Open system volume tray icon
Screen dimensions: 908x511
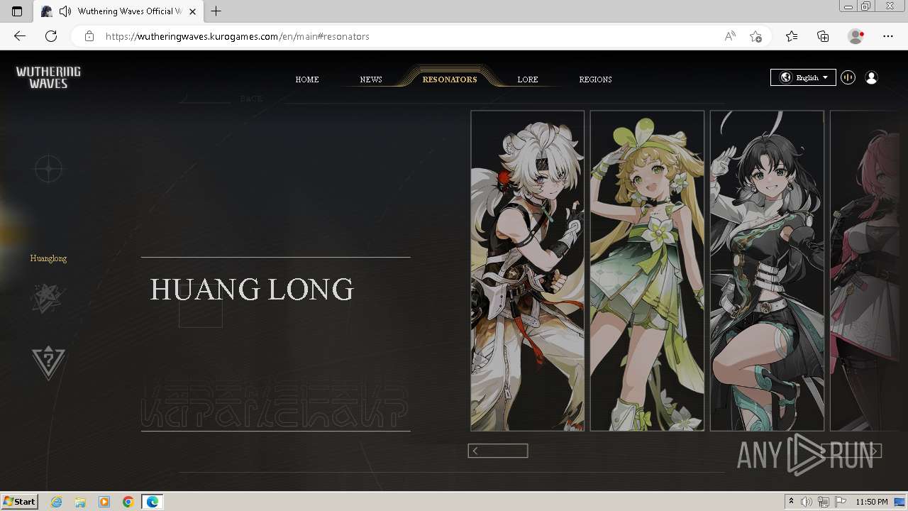[x=807, y=502]
